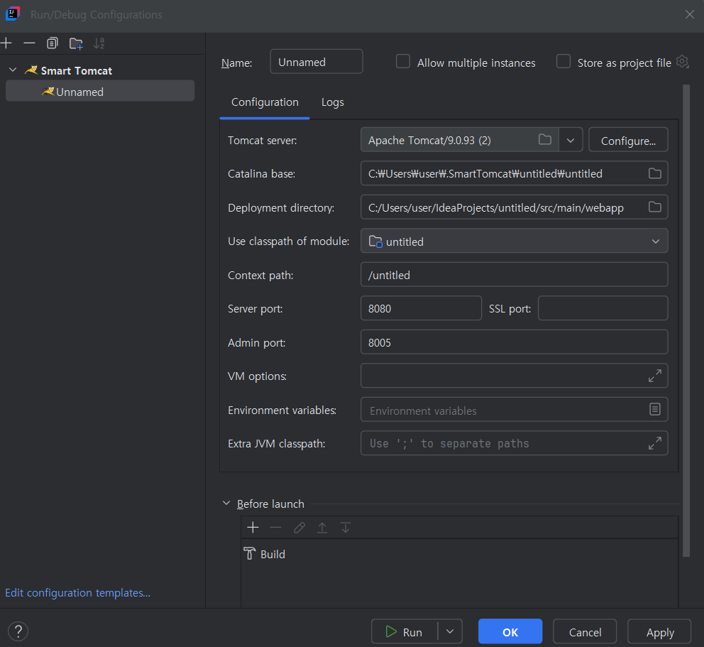Open Store as project file settings gear
This screenshot has height=647, width=704.
point(682,62)
